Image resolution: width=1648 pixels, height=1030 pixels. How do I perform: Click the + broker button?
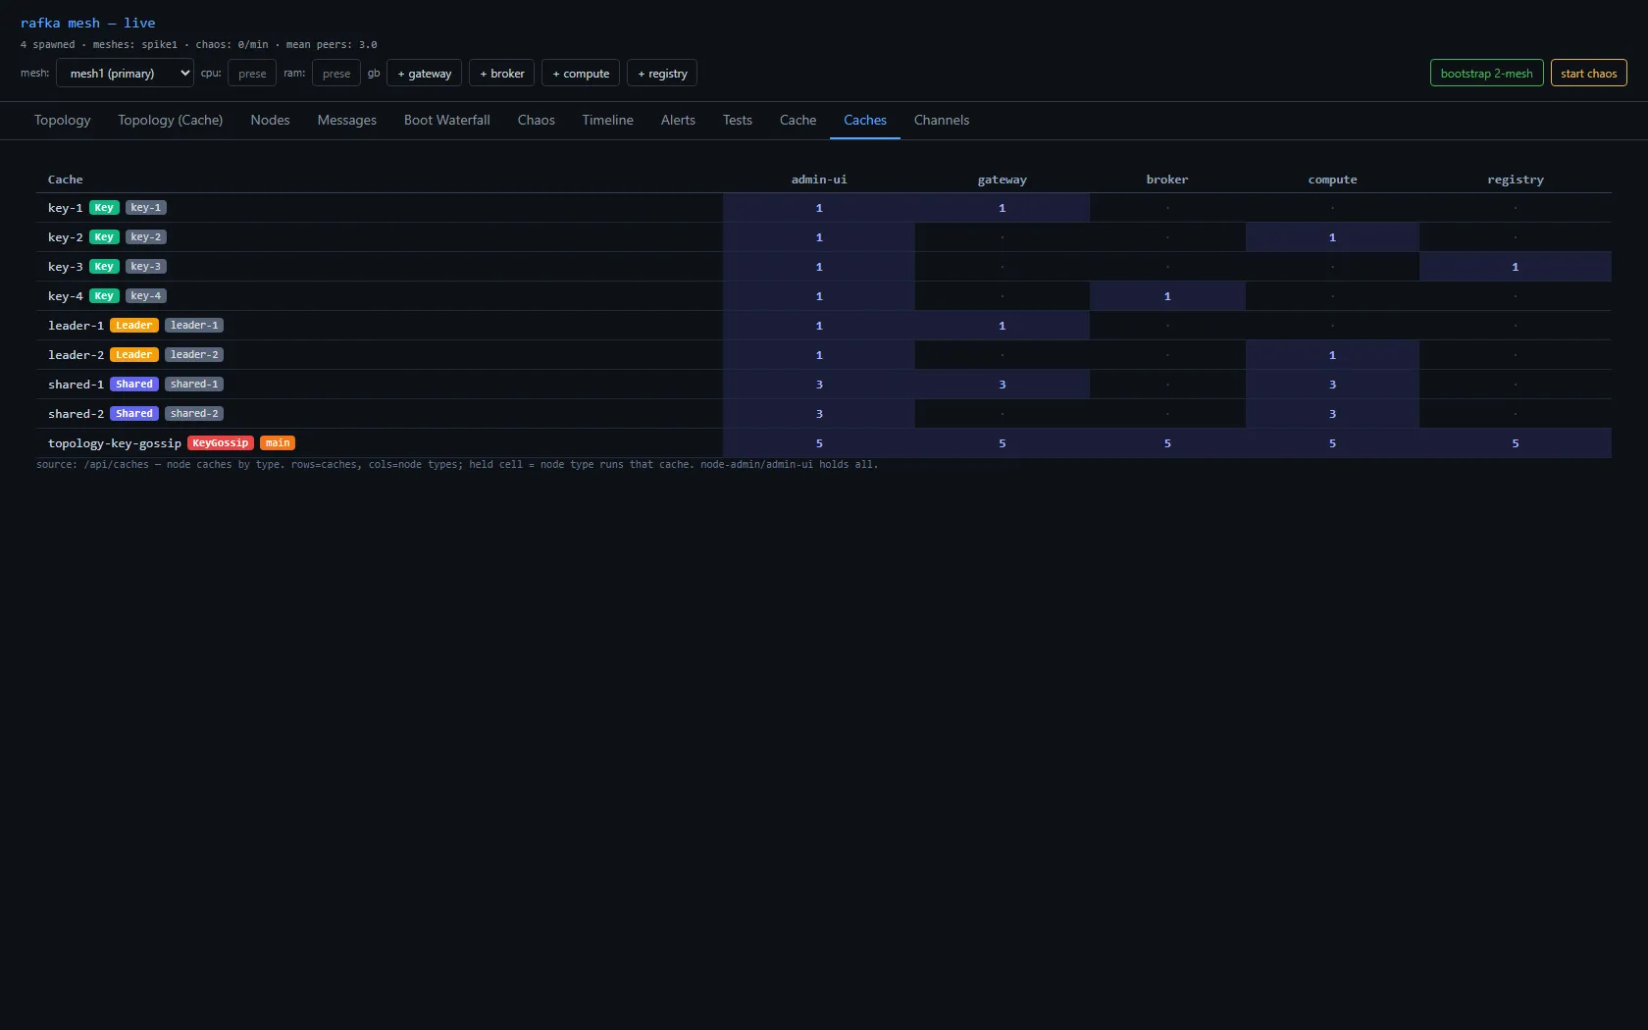pos(501,73)
